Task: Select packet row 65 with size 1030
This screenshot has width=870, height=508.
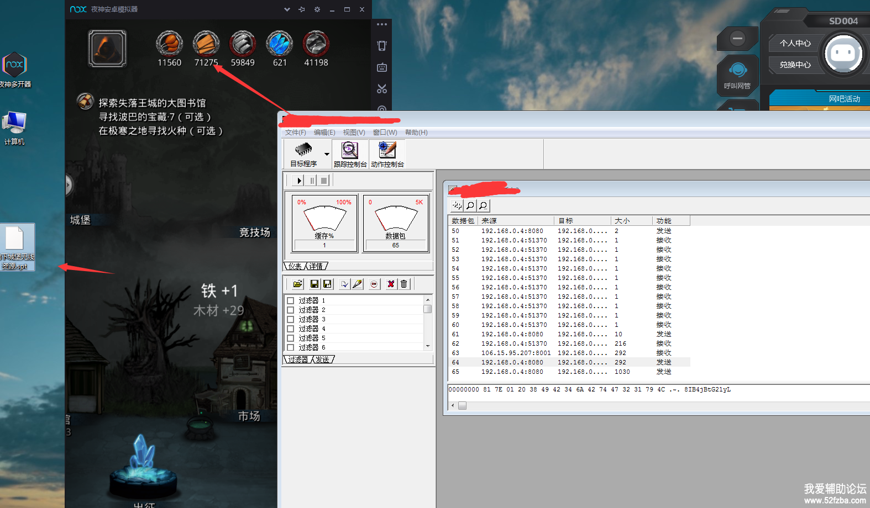Action: pos(569,372)
